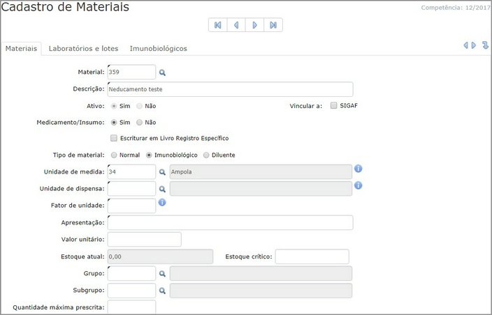This screenshot has height=315, width=492.
Task: Show info for Unidade de dispensa
Action: click(359, 185)
